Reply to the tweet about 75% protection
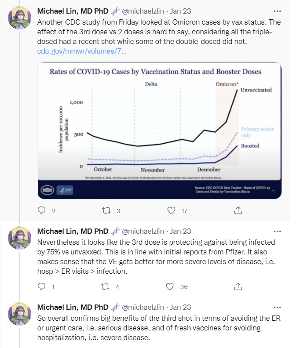The height and width of the screenshot is (348, 300). [41, 286]
